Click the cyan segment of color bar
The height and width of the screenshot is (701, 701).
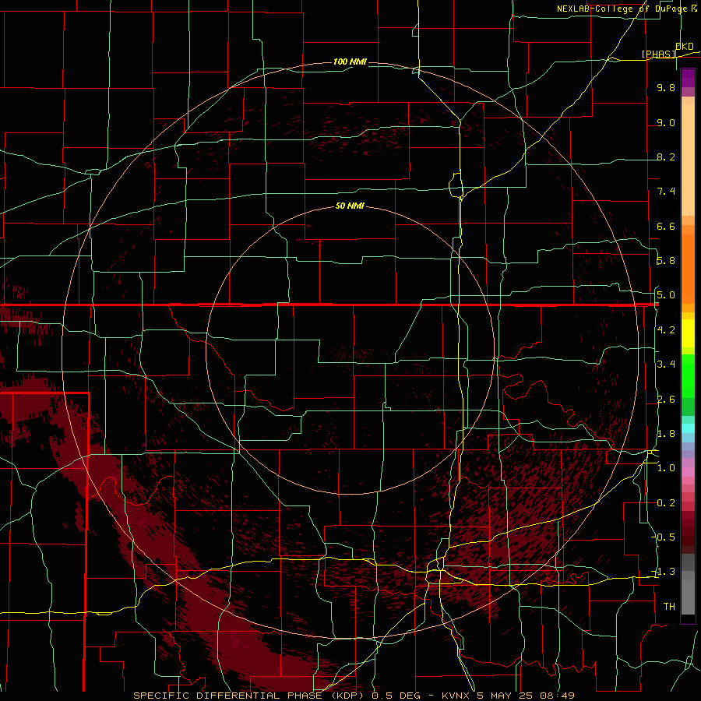(688, 428)
